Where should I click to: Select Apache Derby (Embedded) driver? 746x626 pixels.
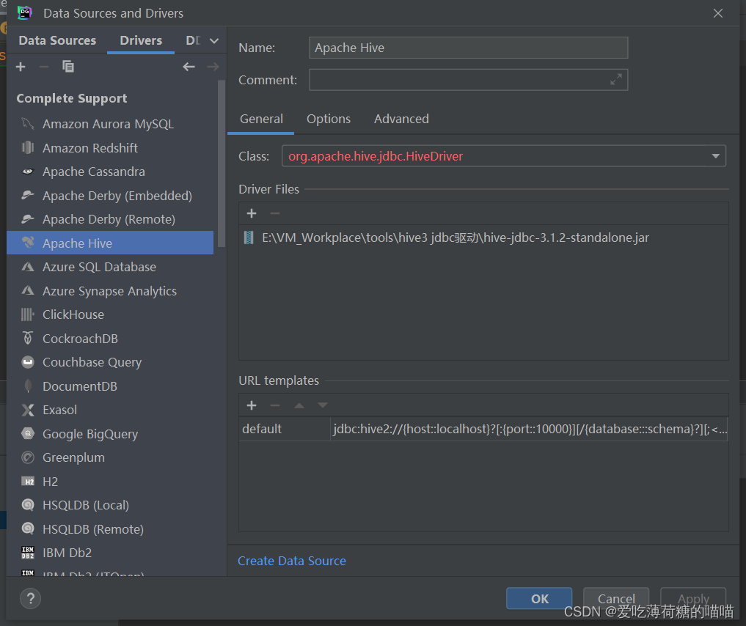110,196
